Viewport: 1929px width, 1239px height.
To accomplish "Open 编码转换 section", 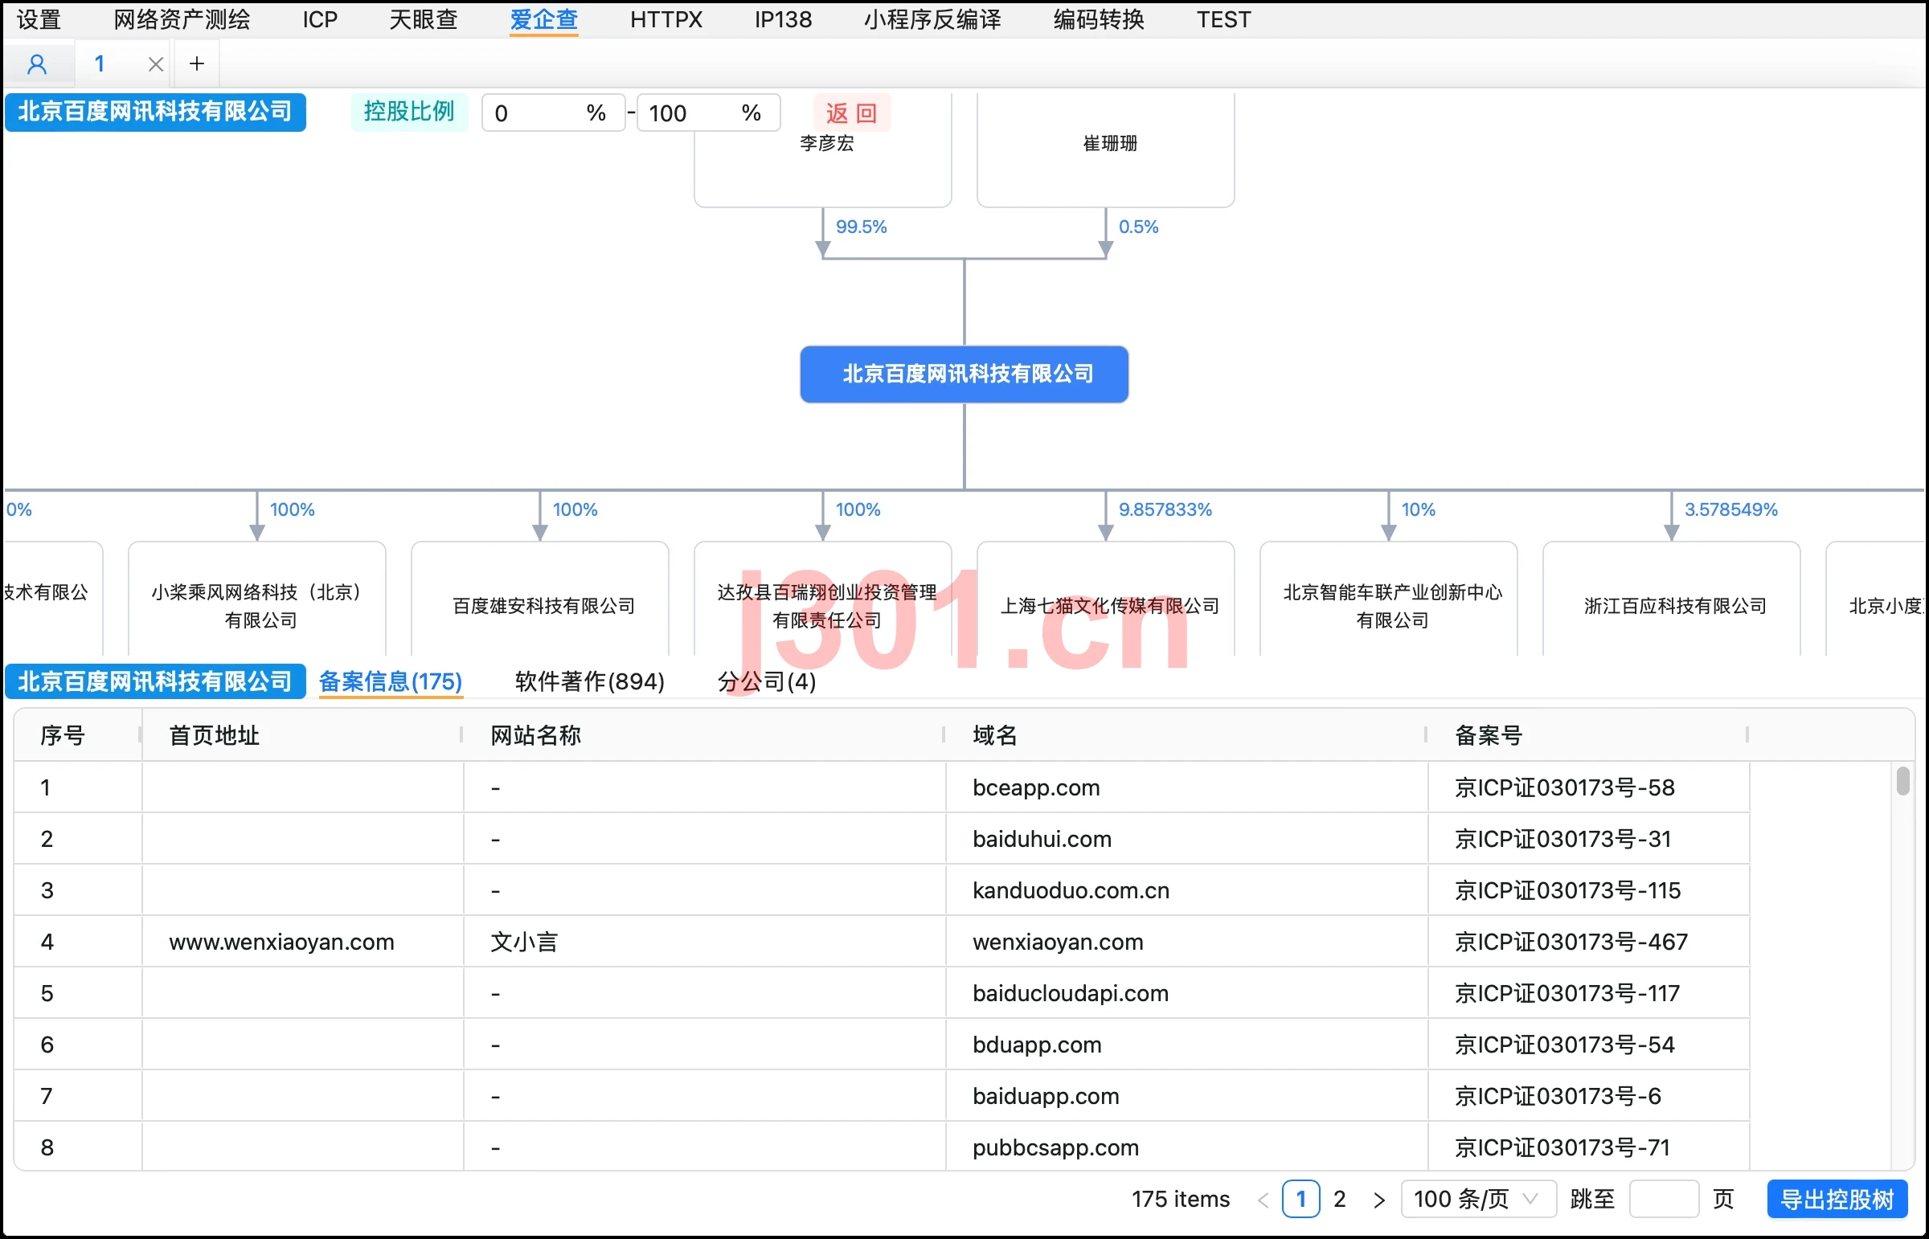I will coord(1100,19).
